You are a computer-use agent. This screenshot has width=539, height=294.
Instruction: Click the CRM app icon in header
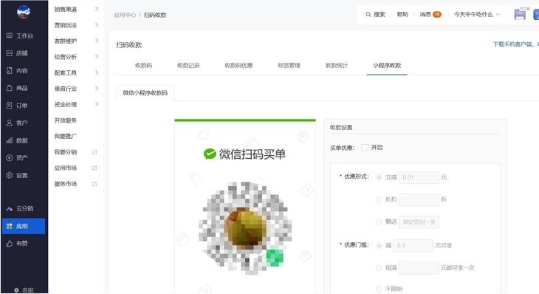[x=520, y=14]
